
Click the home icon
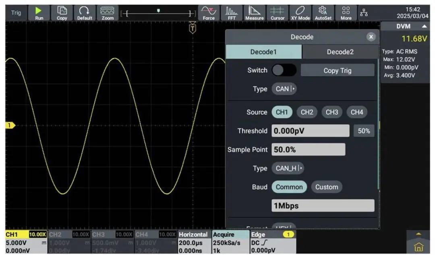tap(418, 247)
